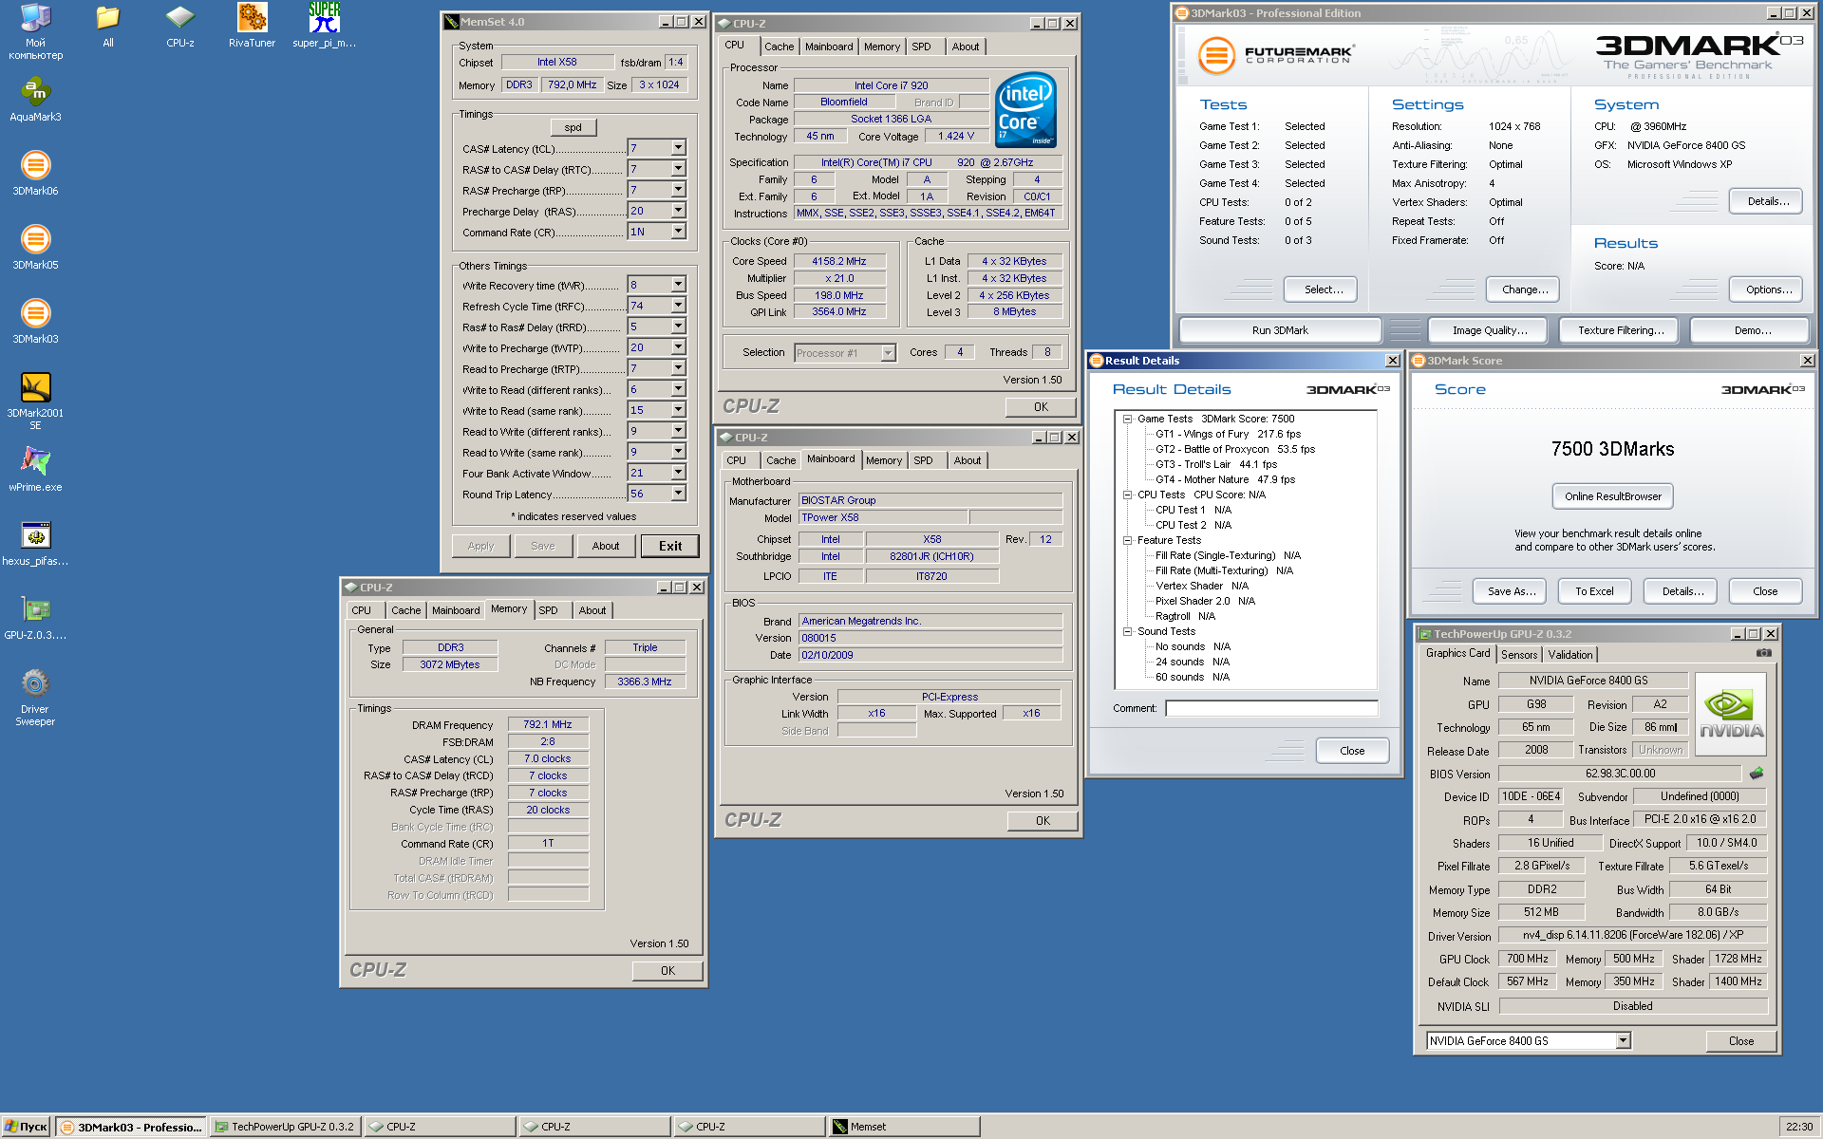This screenshot has width=1823, height=1139.
Task: Click the Online ResultBrowser button
Action: coord(1612,496)
